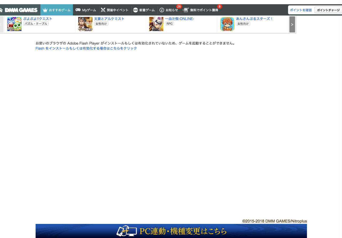Click the PC連動・機種変更はこちら banner
Viewport: 342px width, 238px height.
(171, 231)
